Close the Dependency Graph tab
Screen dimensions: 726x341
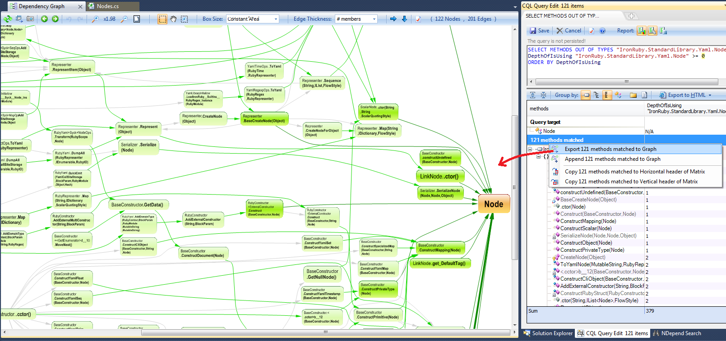coord(80,7)
